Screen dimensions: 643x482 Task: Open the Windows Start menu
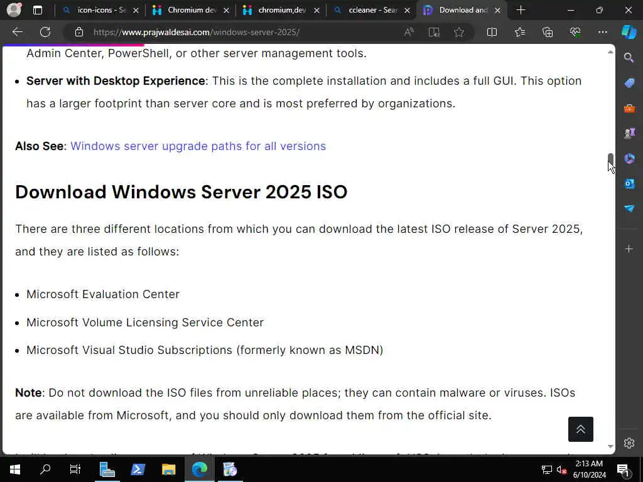15,469
